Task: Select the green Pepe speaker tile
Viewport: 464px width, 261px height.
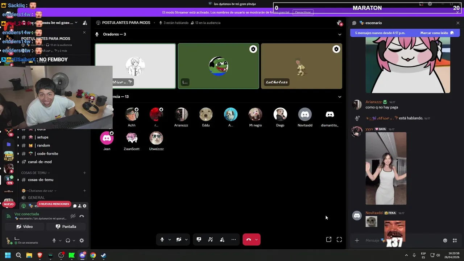Action: click(x=218, y=66)
